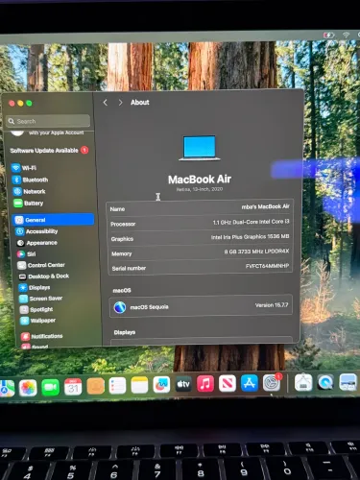Viewport: 360px width, 480px height.
Task: Open Notes from the Dock
Action: [139, 385]
